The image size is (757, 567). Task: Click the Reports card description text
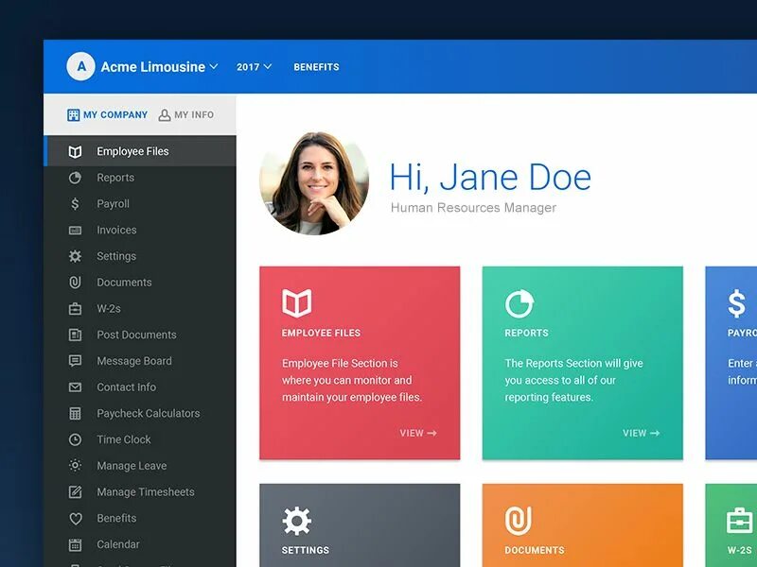coord(573,380)
